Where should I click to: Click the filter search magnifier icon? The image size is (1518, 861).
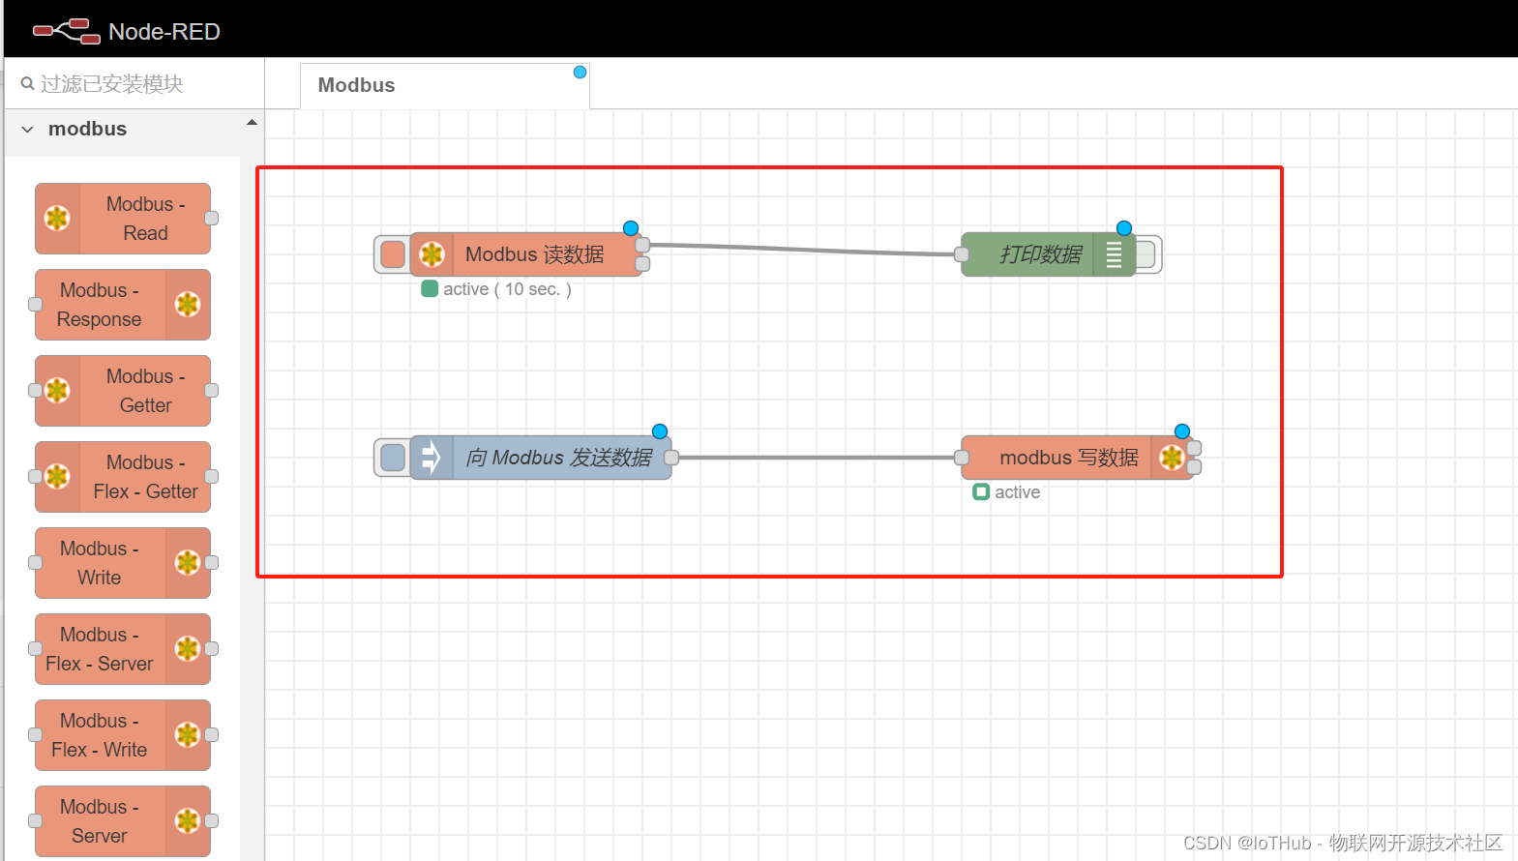(x=27, y=84)
